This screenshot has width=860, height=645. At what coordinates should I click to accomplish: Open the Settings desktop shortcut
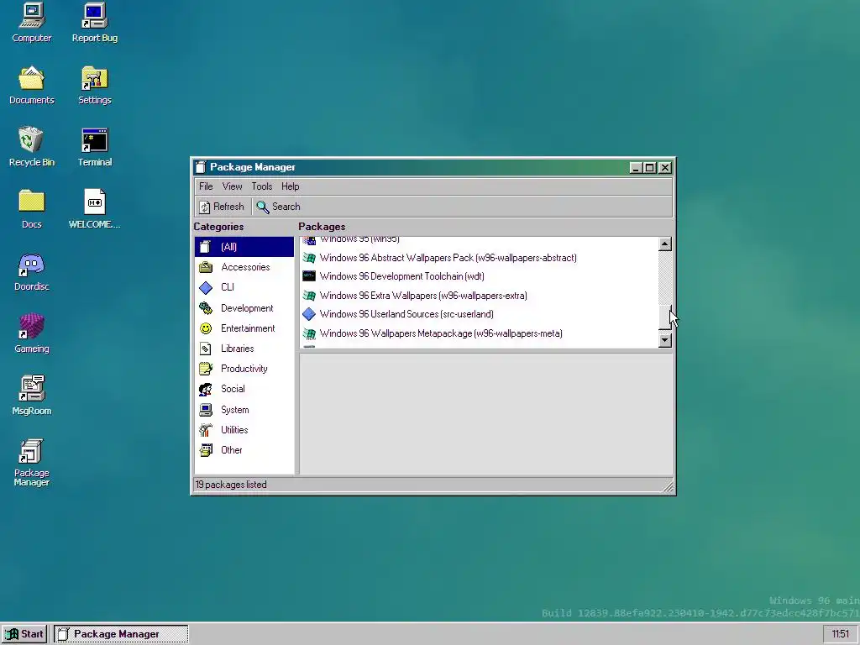[x=94, y=85]
